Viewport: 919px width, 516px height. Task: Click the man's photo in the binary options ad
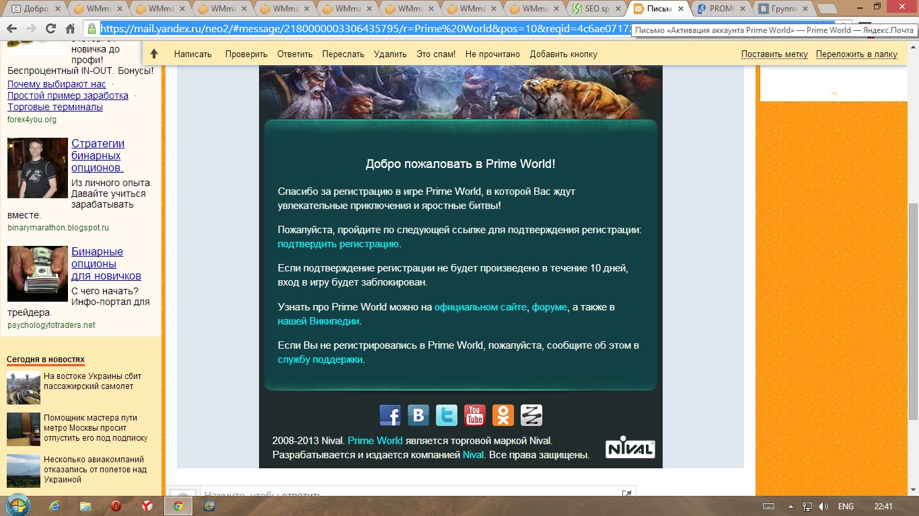[38, 168]
